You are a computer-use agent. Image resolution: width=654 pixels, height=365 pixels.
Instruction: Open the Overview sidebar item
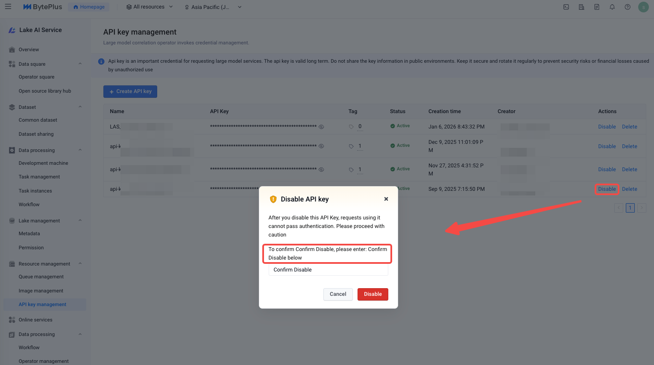29,50
